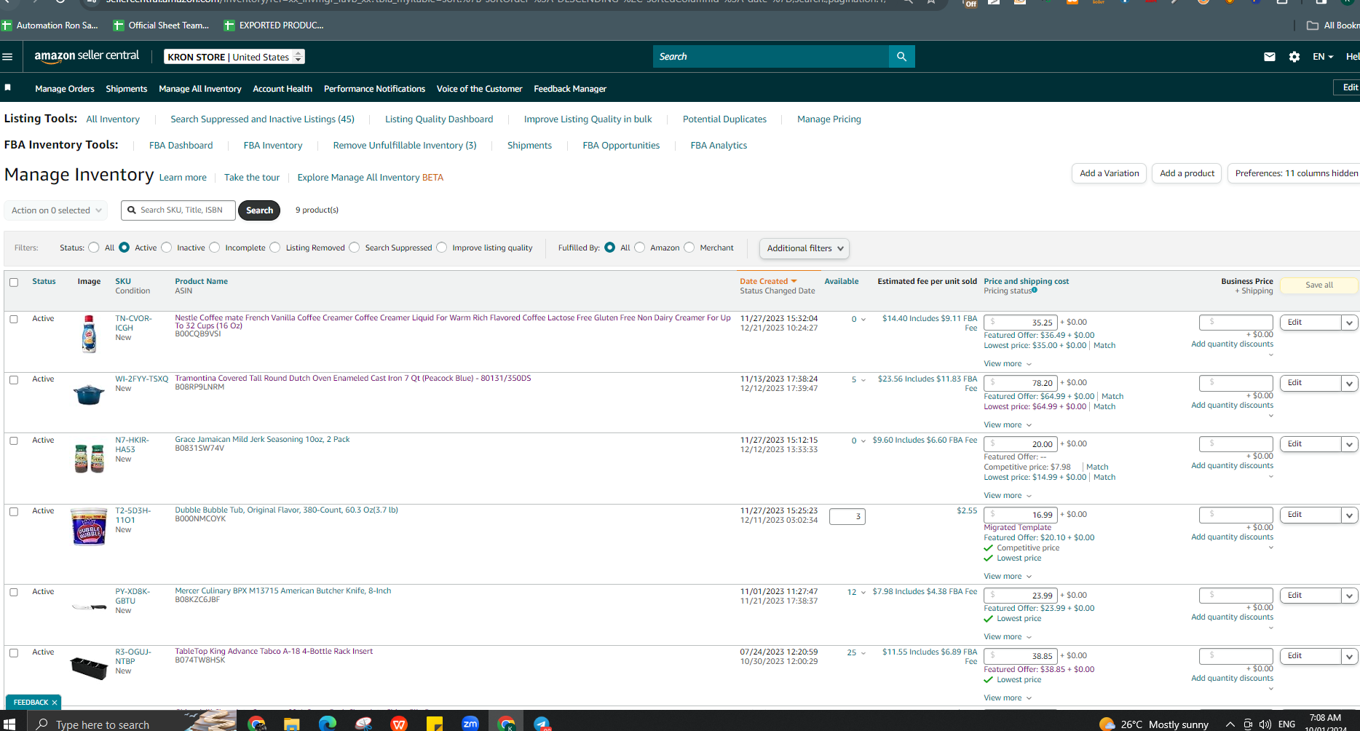The height and width of the screenshot is (731, 1360).
Task: Expand the Additional filters dropdown
Action: pos(804,248)
